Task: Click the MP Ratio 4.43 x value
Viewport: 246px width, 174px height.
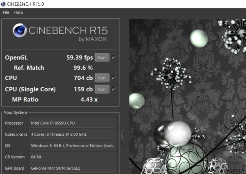Action: [x=89, y=99]
